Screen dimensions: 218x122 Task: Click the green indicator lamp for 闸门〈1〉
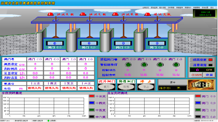[x=128, y=65]
